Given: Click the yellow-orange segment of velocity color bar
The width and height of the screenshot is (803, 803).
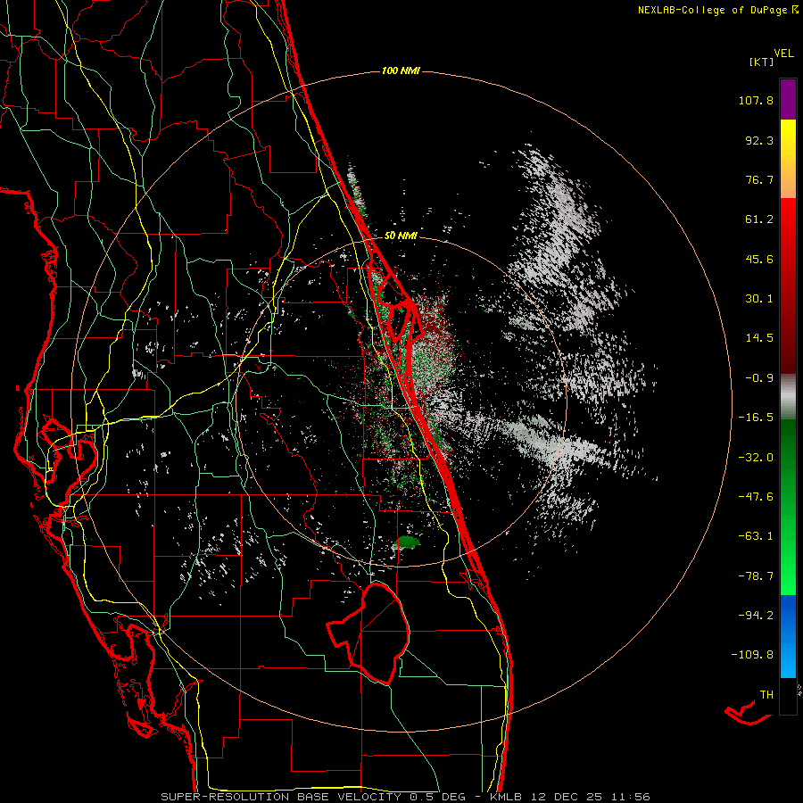Looking at the screenshot, I should coord(788,159).
